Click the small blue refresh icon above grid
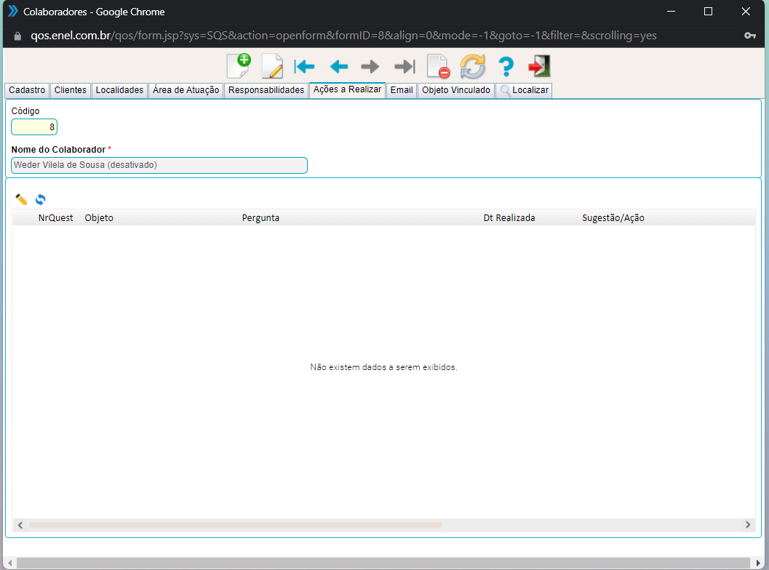Image resolution: width=769 pixels, height=570 pixels. [41, 199]
